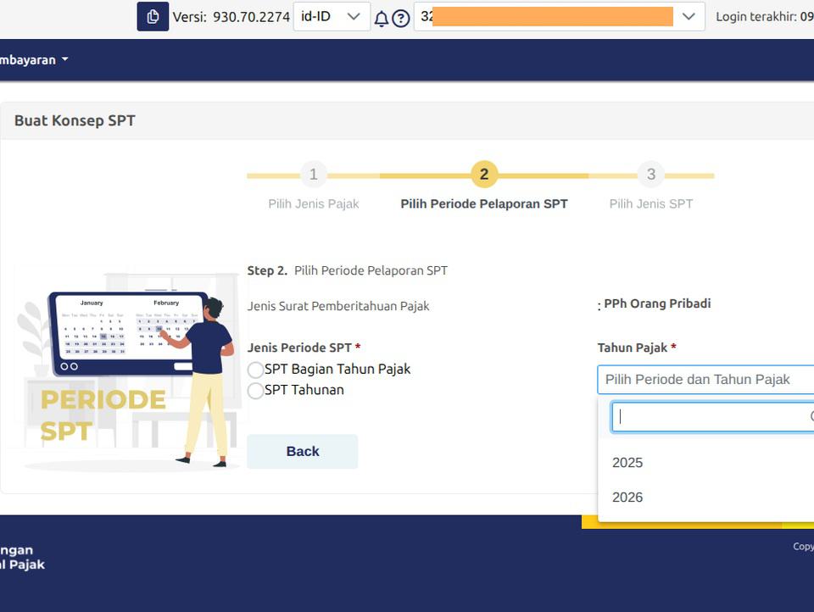Focus the year search input field
Screen dimensions: 814x612
[x=713, y=417]
